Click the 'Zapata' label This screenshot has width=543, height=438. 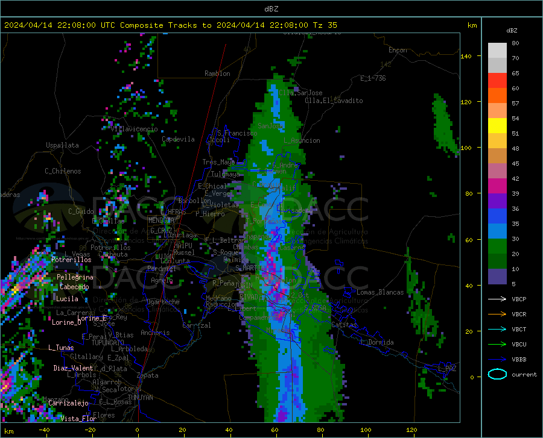pyautogui.click(x=148, y=375)
